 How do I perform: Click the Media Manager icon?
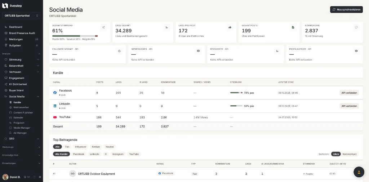click(x=10, y=128)
